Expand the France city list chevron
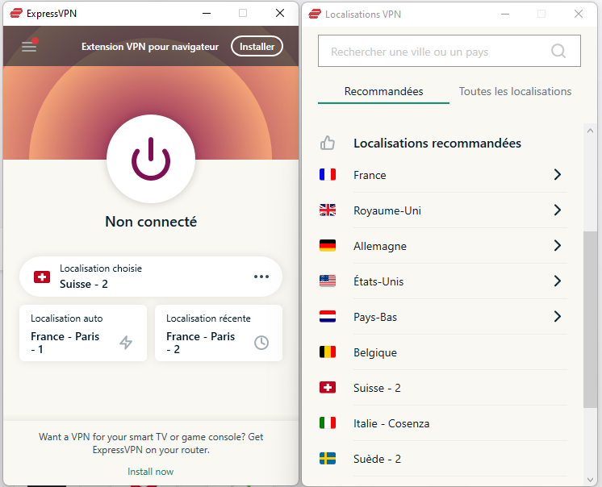 click(558, 175)
